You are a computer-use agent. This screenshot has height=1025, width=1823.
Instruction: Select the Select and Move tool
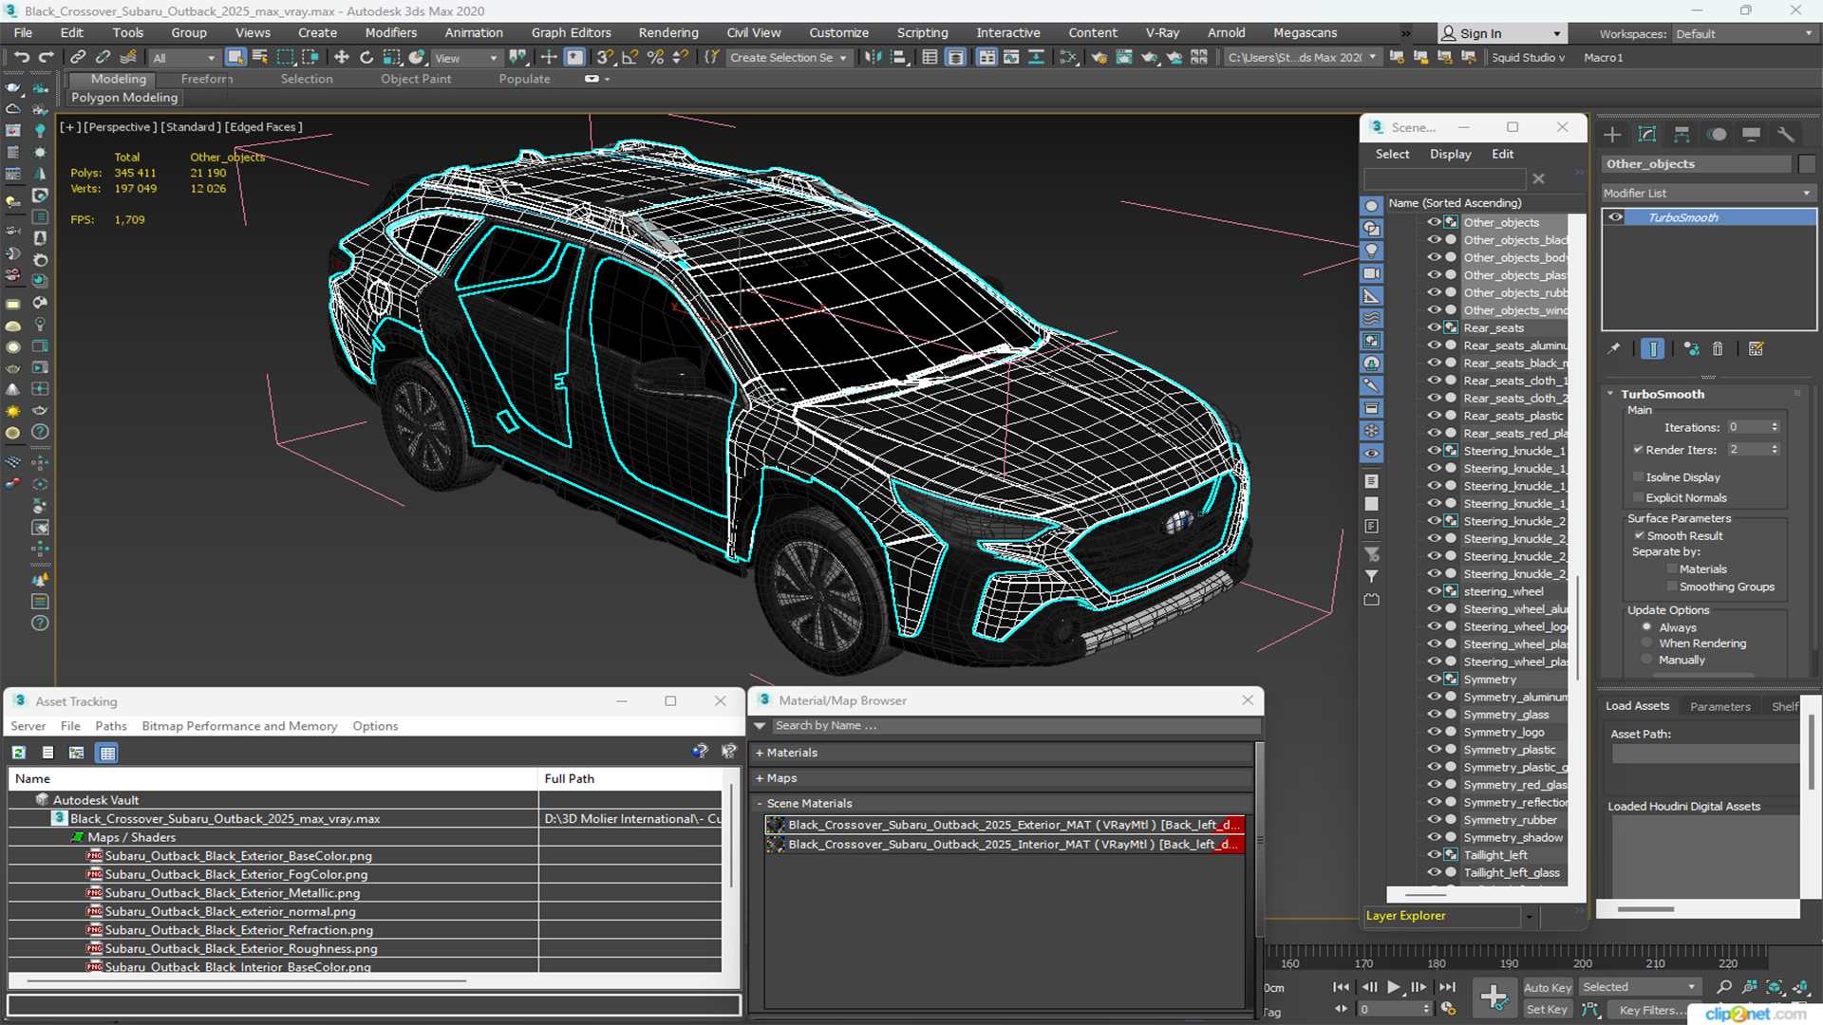click(341, 57)
